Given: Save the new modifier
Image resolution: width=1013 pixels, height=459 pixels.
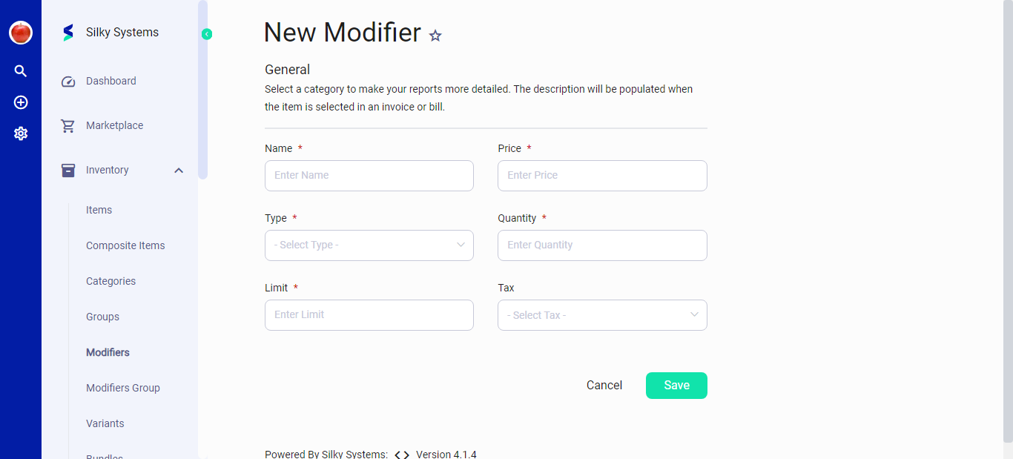Looking at the screenshot, I should [676, 385].
